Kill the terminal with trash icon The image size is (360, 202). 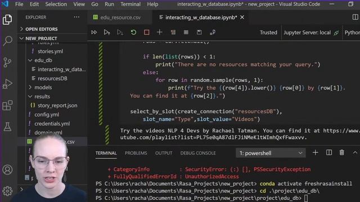tap(342, 153)
